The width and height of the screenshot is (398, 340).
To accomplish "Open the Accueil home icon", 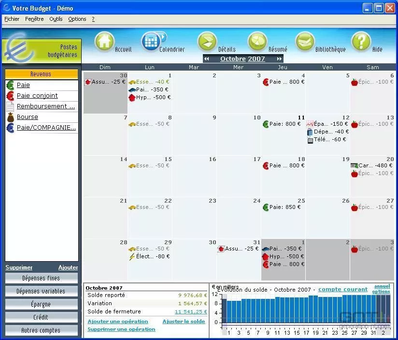I will point(104,42).
